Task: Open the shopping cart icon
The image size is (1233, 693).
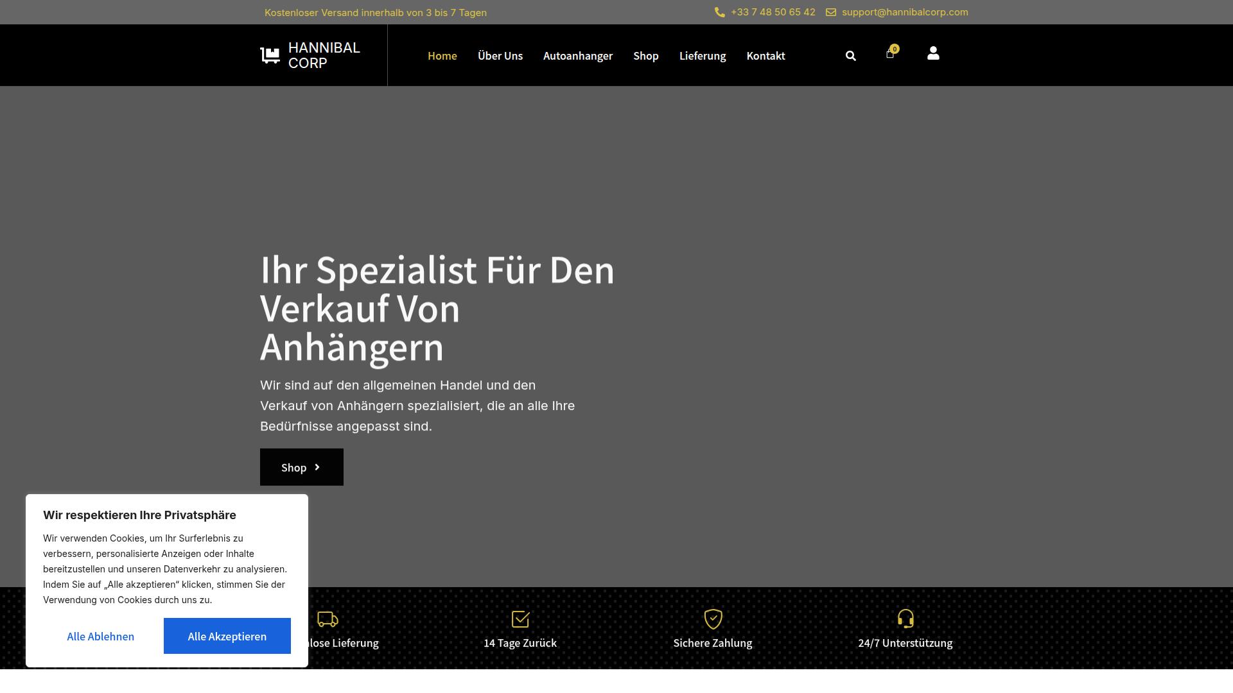Action: point(889,55)
